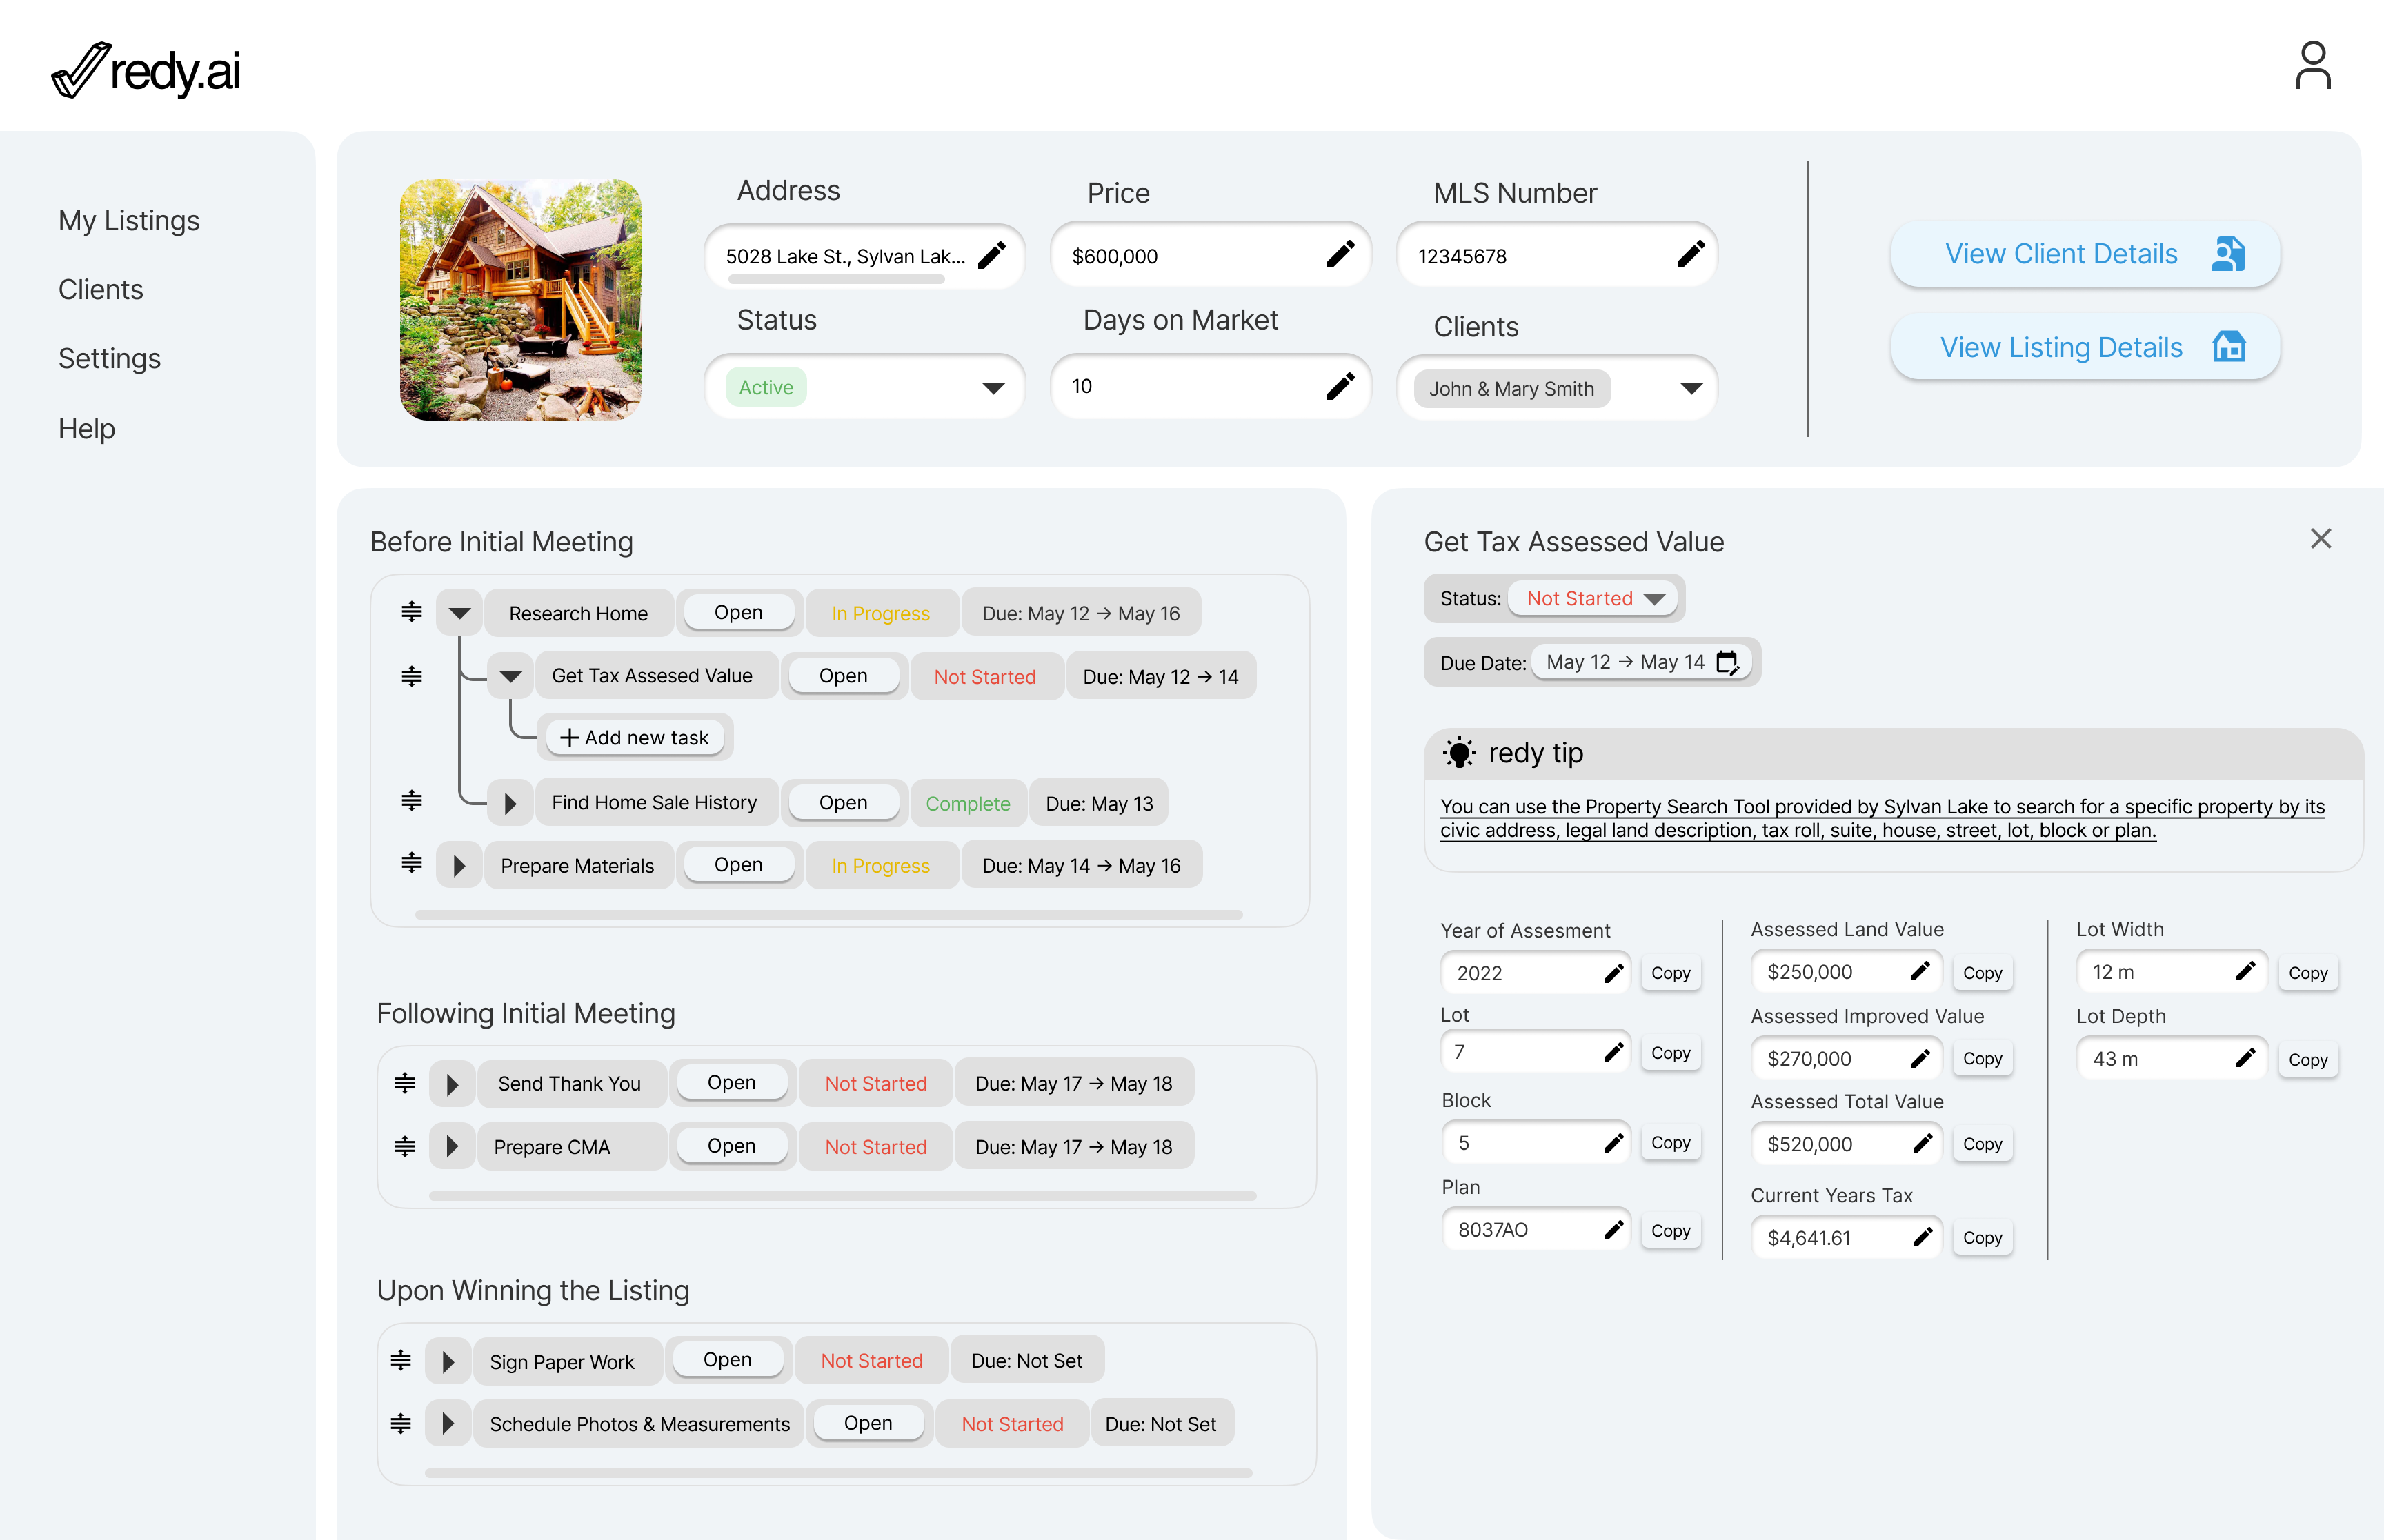
Task: Expand the Find Home Sale History task
Action: click(511, 802)
